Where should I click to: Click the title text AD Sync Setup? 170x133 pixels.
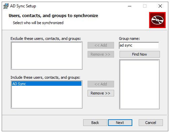tap(23, 6)
